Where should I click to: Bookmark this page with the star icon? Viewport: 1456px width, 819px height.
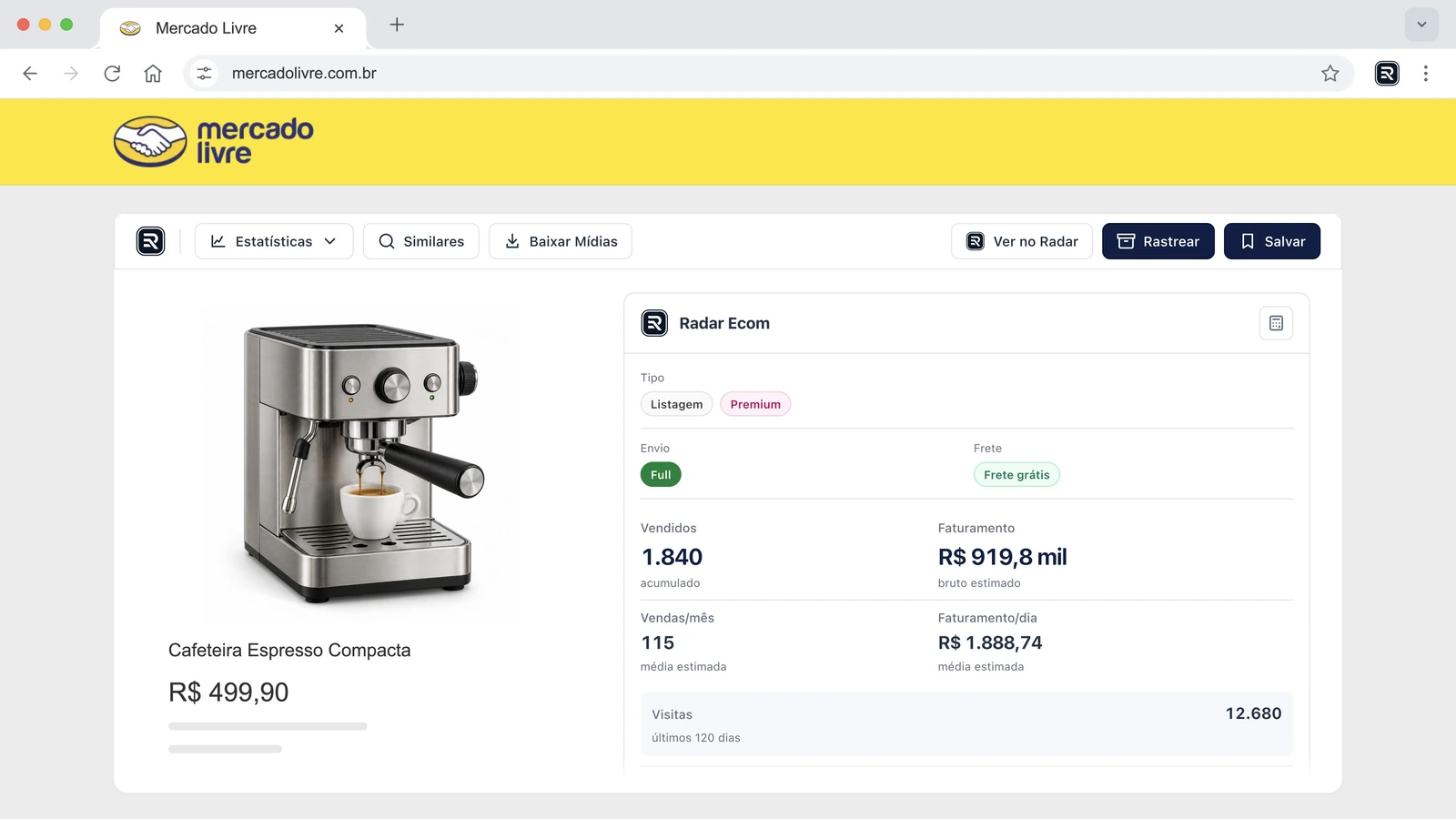(x=1330, y=73)
